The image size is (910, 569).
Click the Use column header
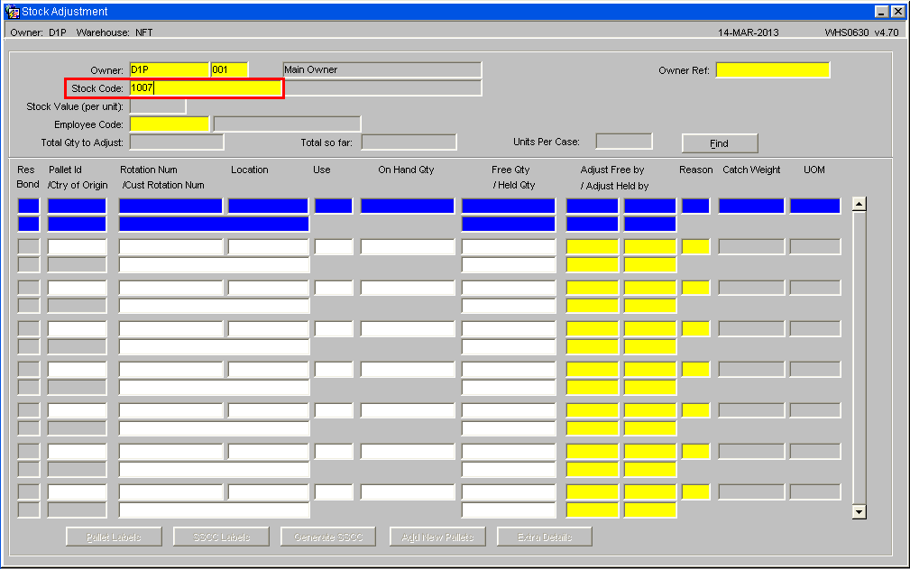click(321, 170)
